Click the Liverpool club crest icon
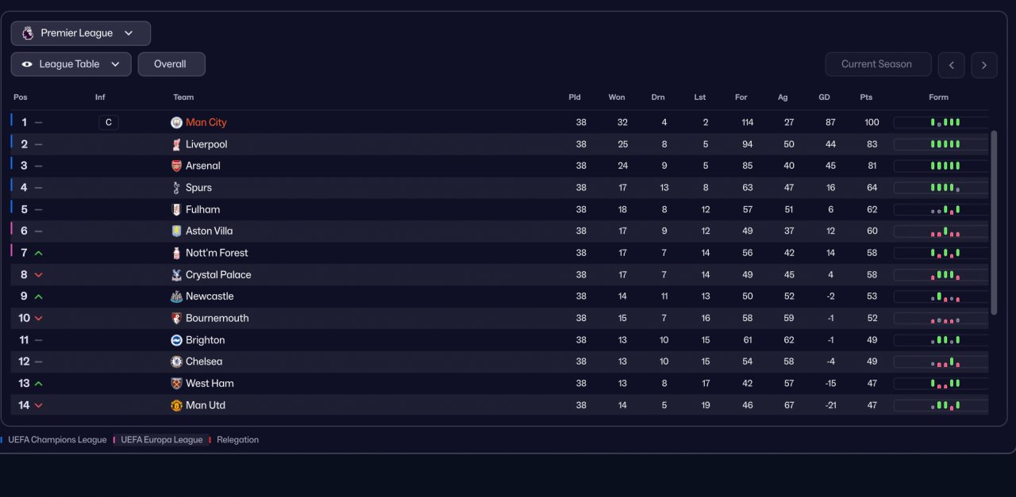This screenshot has height=497, width=1016. [x=176, y=144]
